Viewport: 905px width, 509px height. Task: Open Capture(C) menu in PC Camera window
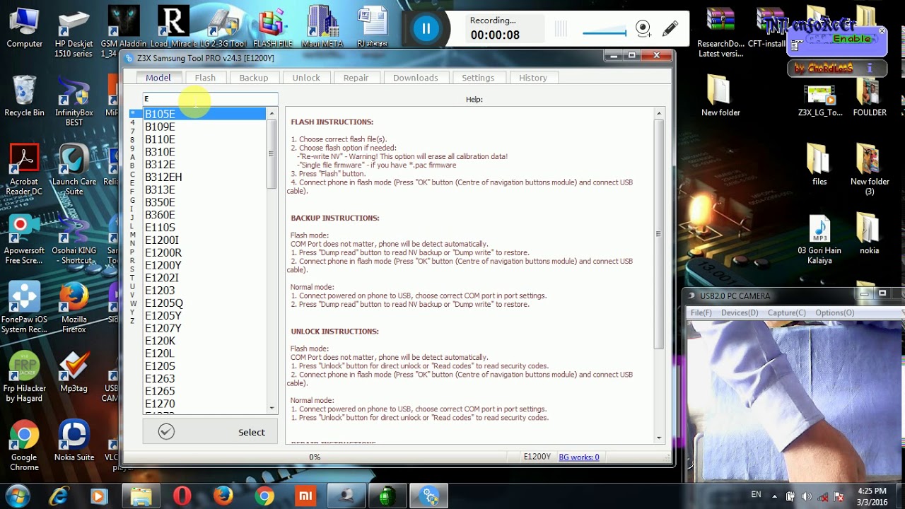tap(786, 313)
